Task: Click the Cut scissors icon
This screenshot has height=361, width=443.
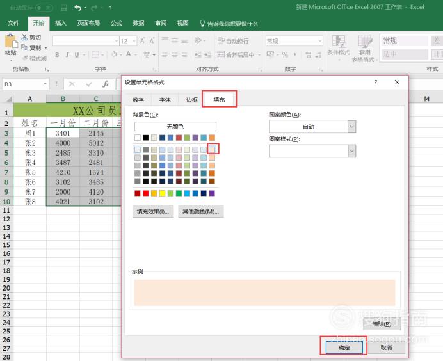Action: [x=24, y=37]
